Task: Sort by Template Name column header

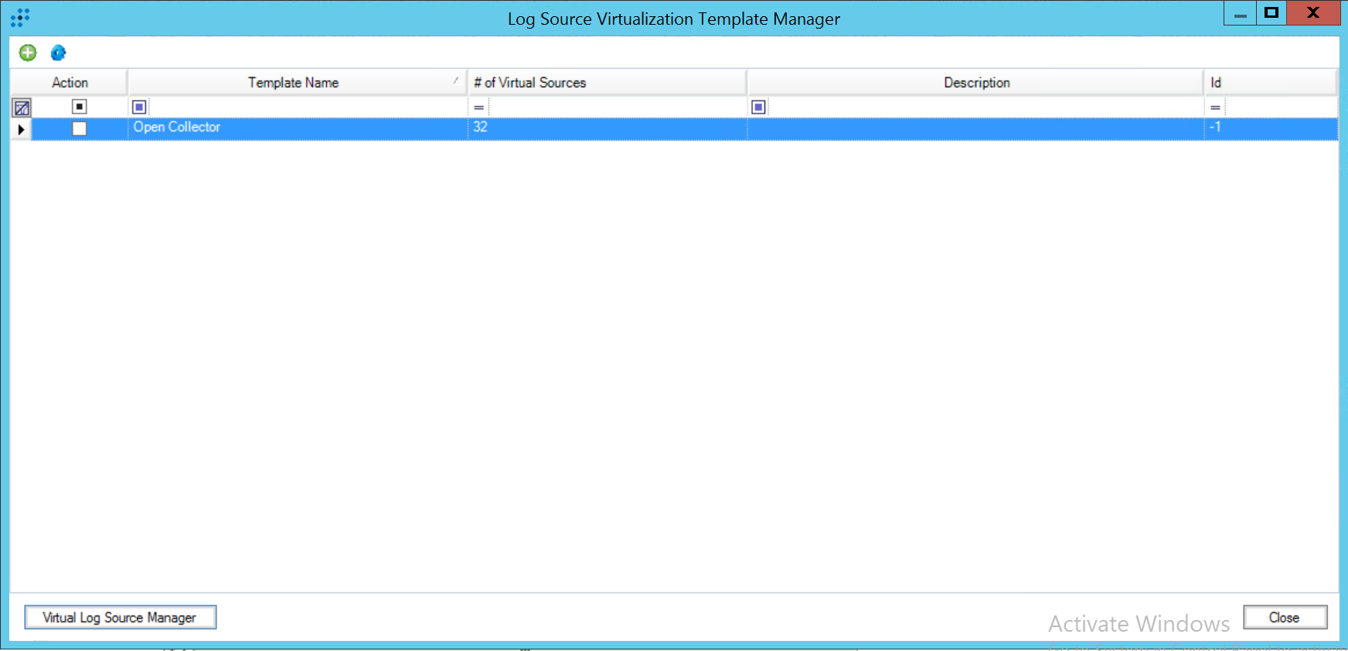Action: coord(294,83)
